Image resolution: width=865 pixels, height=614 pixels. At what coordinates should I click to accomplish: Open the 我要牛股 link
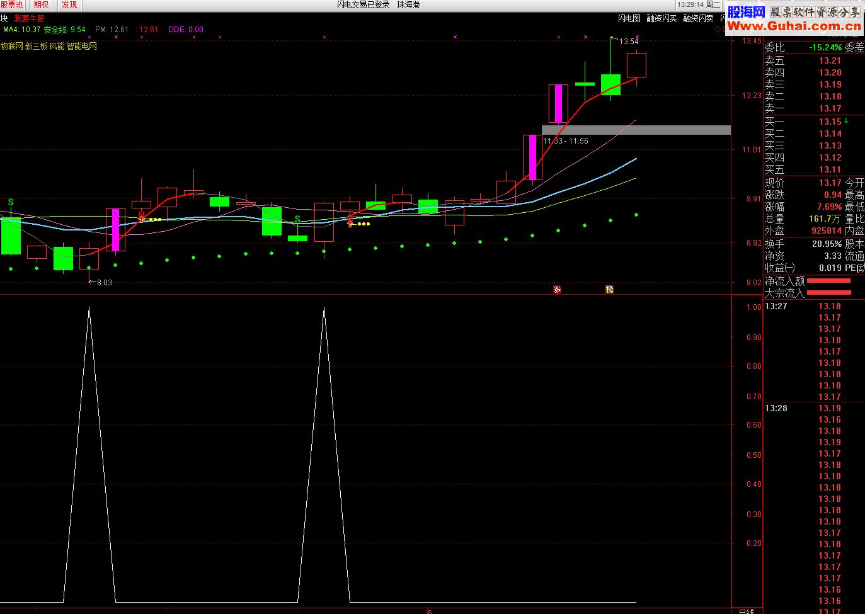click(29, 19)
